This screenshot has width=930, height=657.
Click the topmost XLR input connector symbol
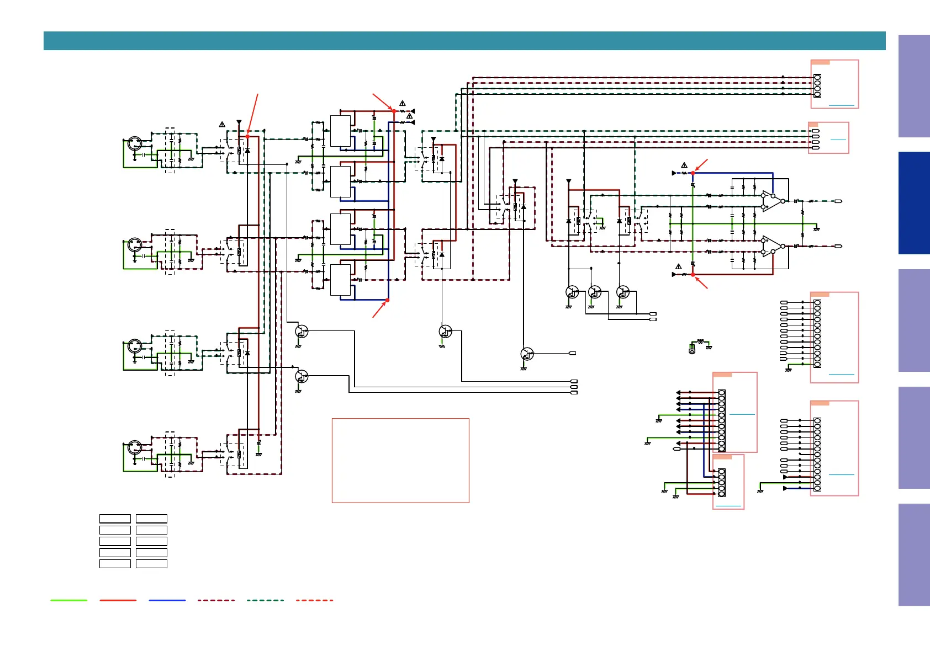coord(134,144)
